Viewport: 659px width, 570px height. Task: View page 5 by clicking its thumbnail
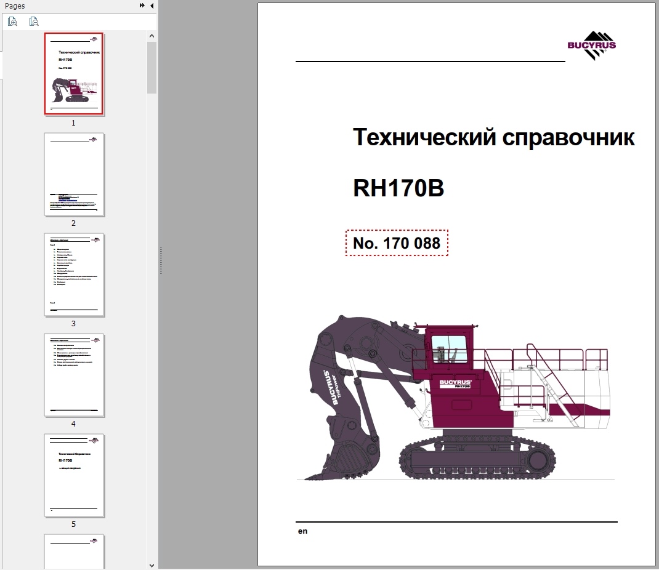(74, 476)
